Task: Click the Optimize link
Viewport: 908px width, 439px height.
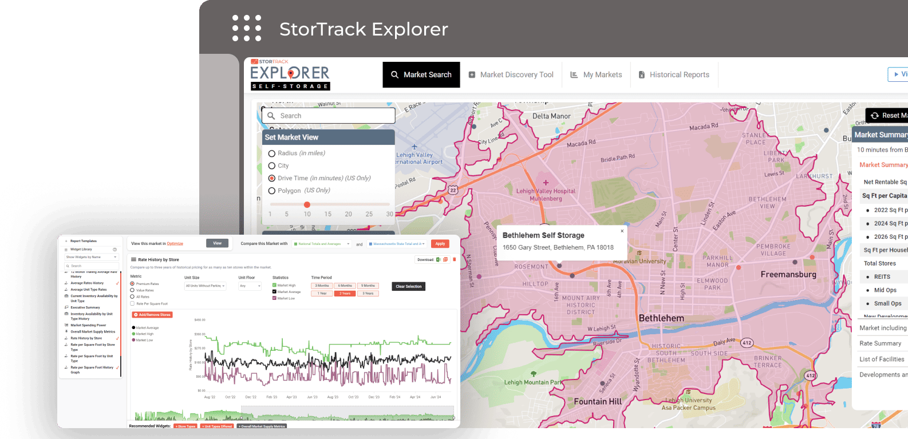Action: (175, 244)
